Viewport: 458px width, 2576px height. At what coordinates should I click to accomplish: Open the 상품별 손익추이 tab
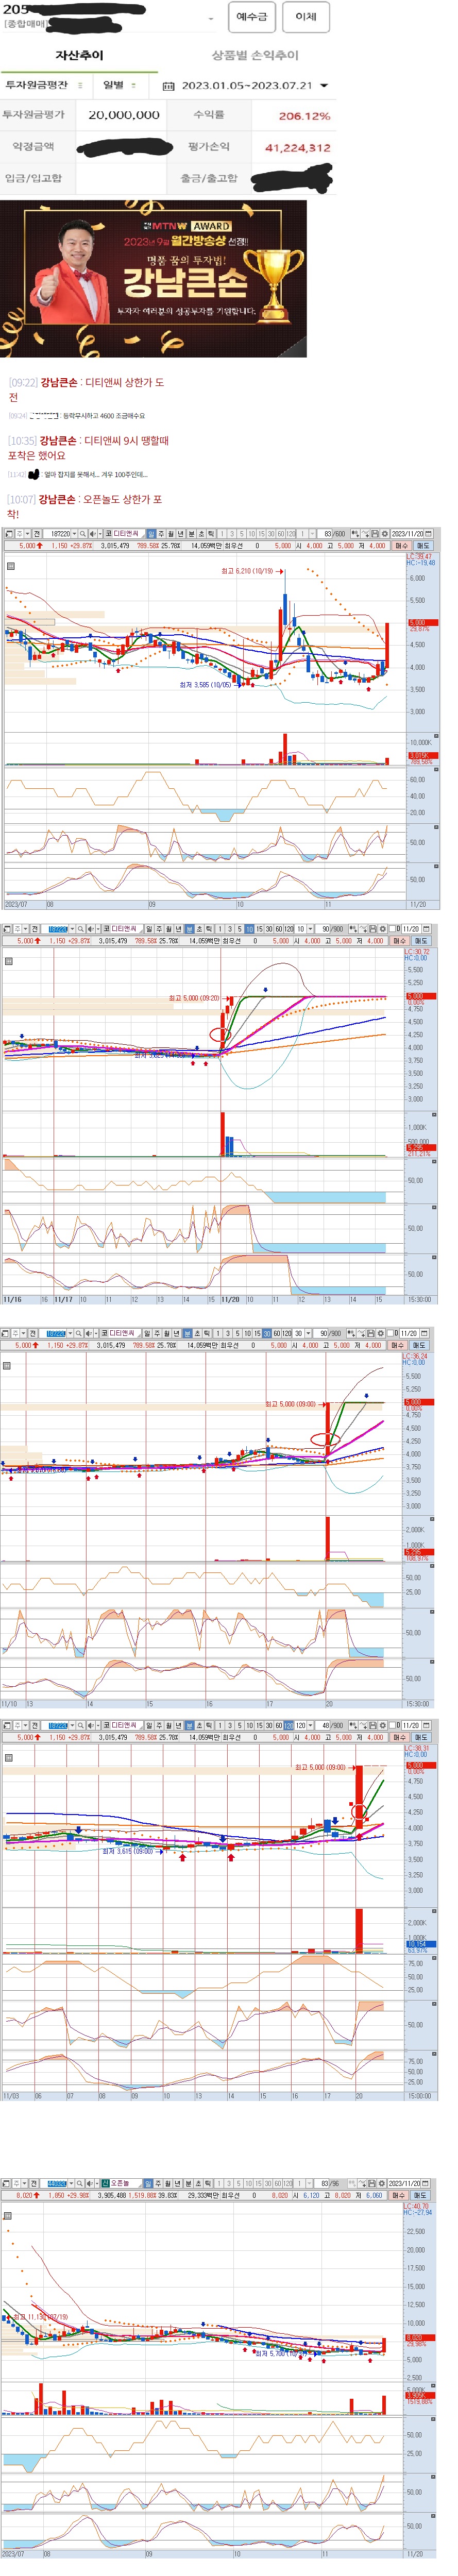coord(254,56)
